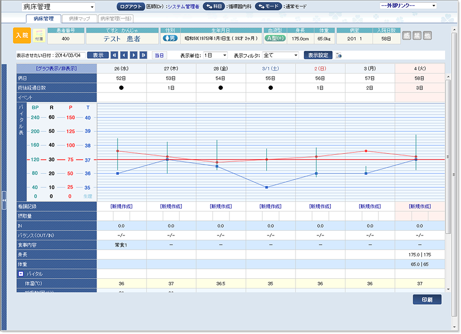
Task: Click the 体温(℃) row header
Action: tap(56, 284)
